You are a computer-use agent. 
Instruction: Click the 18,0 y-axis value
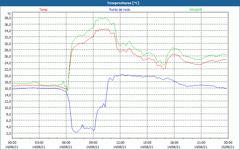(8, 82)
